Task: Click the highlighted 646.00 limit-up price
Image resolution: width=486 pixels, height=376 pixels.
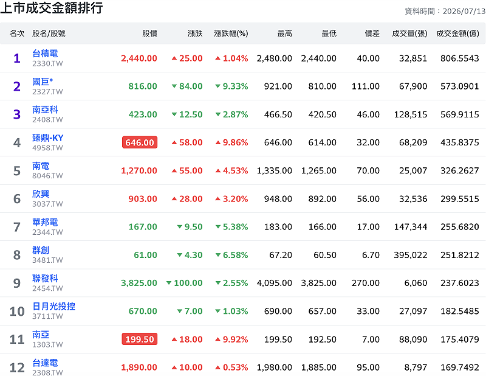Action: coord(140,142)
